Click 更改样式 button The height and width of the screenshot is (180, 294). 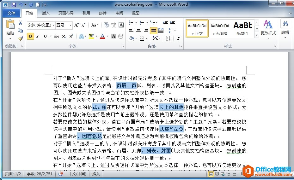tap(268, 29)
